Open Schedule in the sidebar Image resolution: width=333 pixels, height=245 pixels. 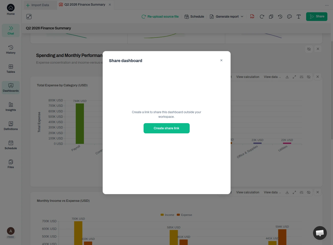11,145
